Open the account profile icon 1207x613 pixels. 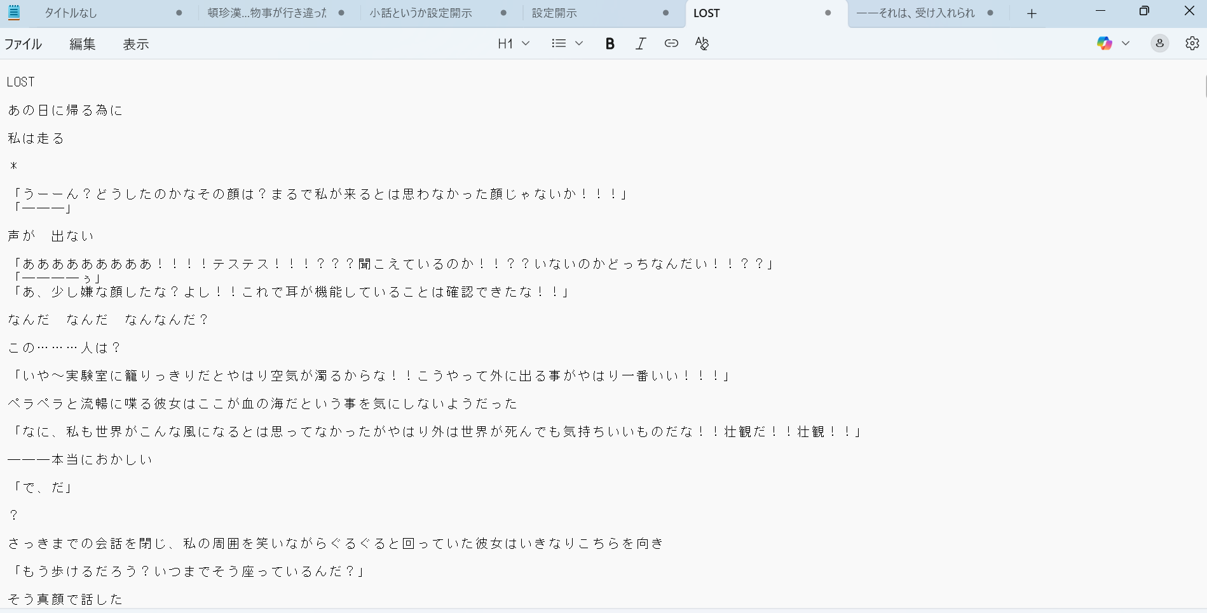coord(1159,43)
